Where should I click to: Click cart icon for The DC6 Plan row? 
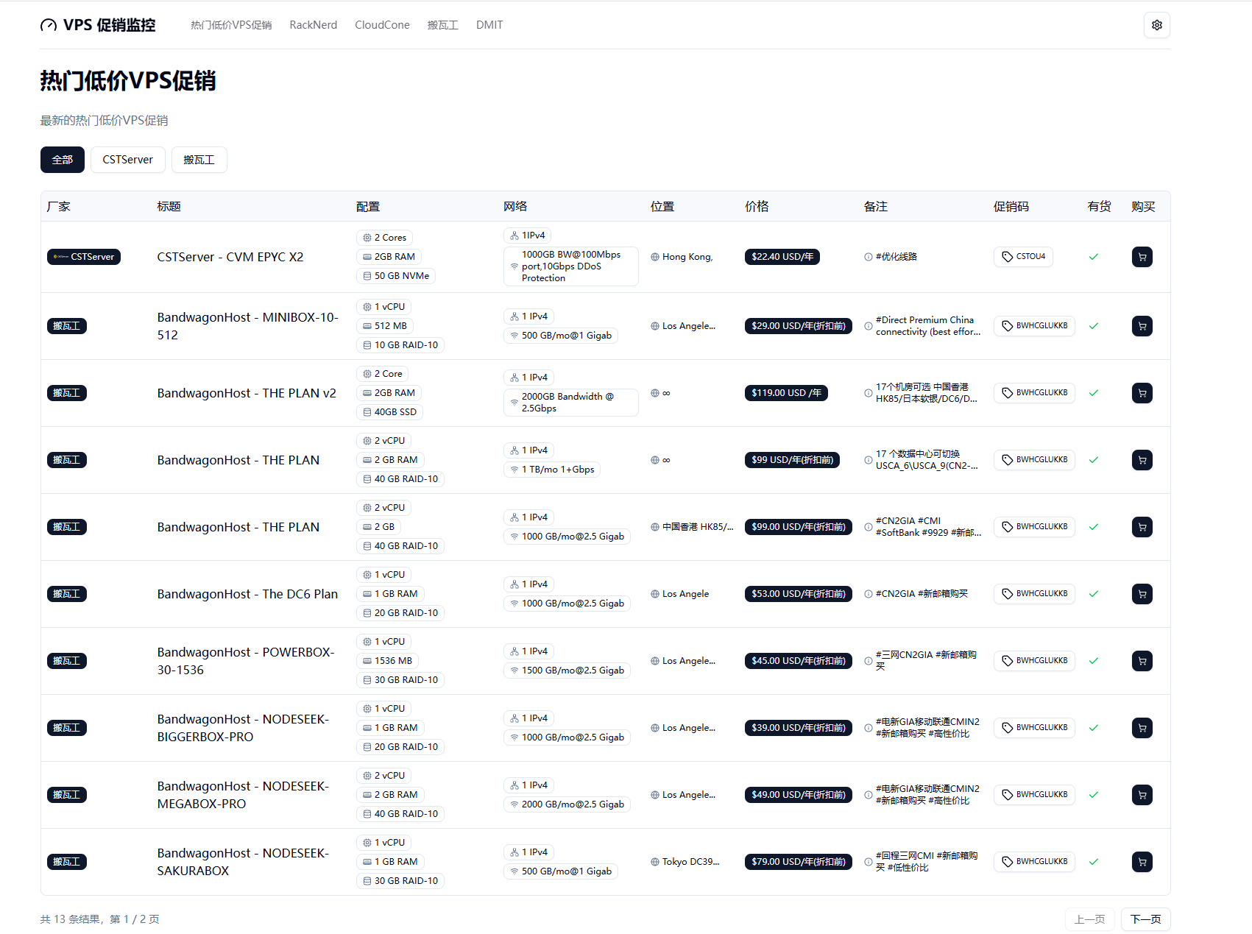1142,594
